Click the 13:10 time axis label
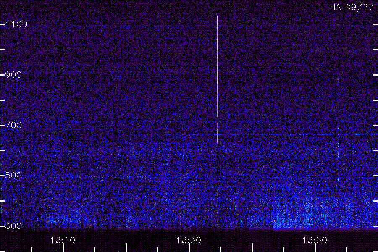This screenshot has height=252, width=378. point(63,240)
